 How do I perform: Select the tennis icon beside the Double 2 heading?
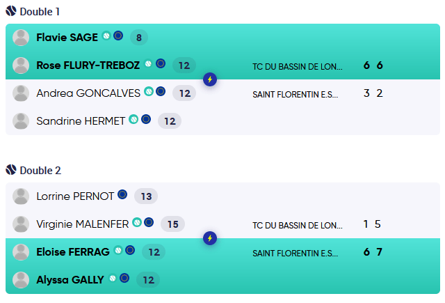point(10,170)
